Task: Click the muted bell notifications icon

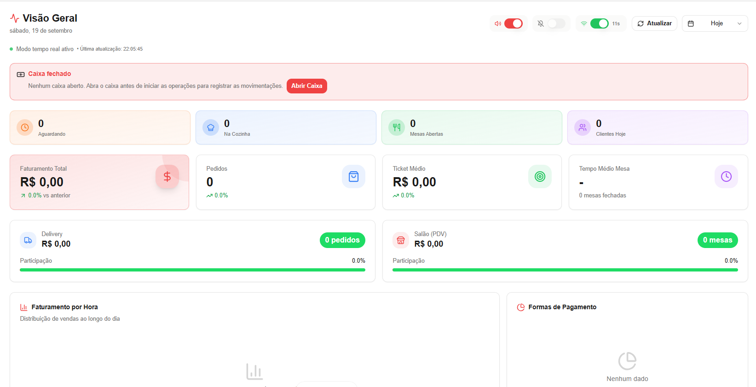Action: coord(541,23)
